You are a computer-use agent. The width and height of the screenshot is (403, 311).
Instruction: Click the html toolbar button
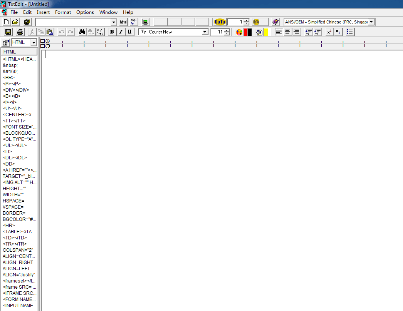[x=123, y=22]
